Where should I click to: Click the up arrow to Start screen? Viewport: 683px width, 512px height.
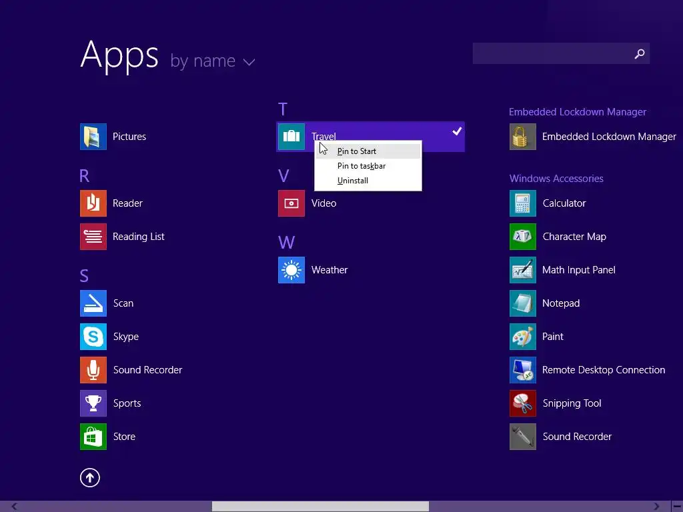[90, 477]
